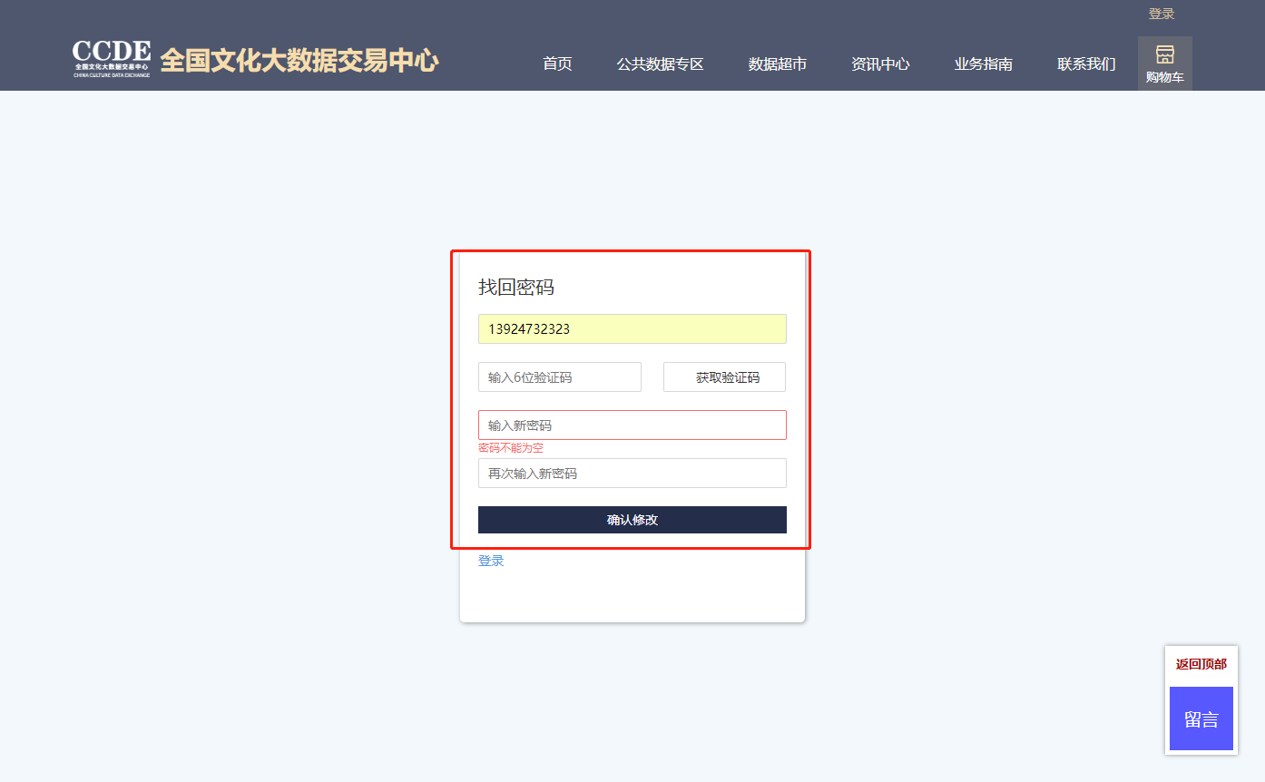Open the 资讯中心 section
1265x782 pixels.
[879, 64]
